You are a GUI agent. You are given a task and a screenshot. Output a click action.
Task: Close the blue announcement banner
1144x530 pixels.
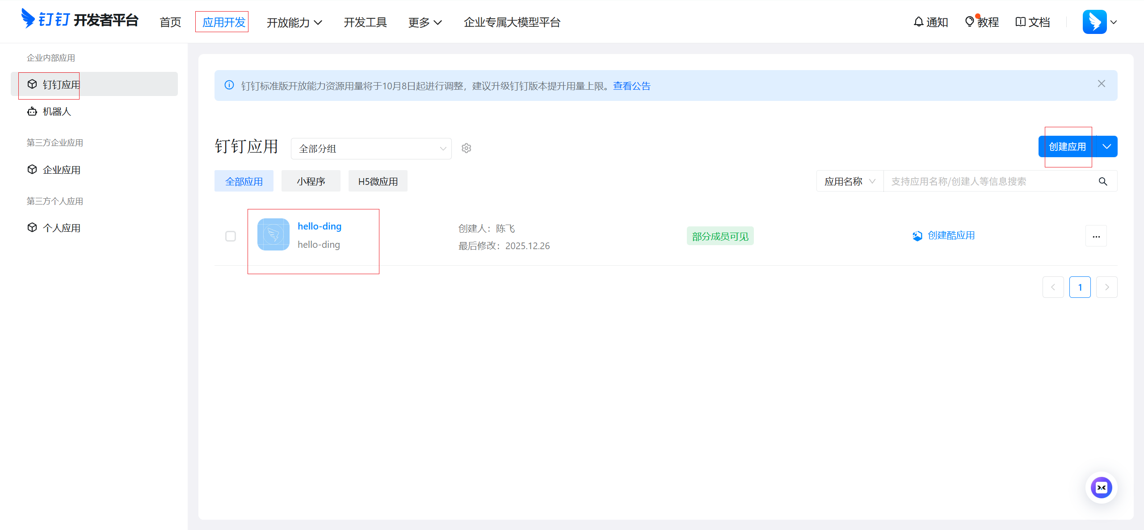coord(1101,84)
